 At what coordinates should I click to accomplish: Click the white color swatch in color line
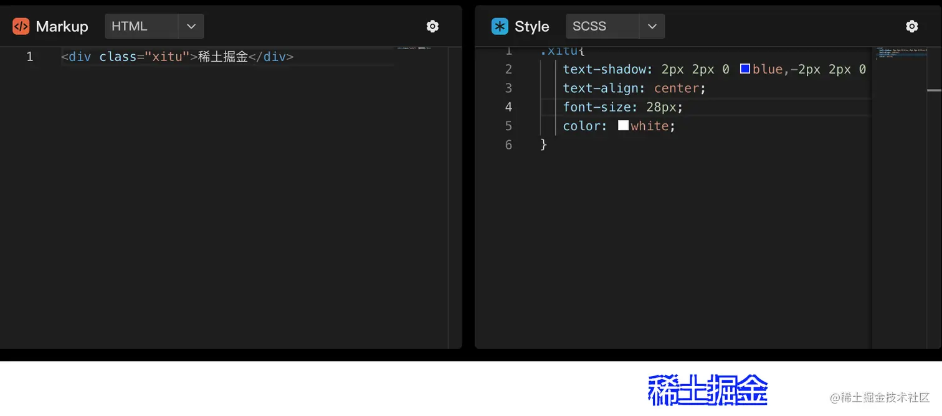tap(623, 126)
